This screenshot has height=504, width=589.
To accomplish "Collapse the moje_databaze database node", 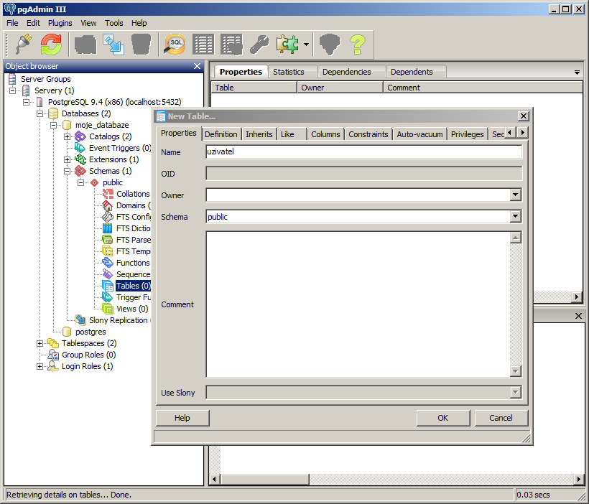I will click(54, 125).
